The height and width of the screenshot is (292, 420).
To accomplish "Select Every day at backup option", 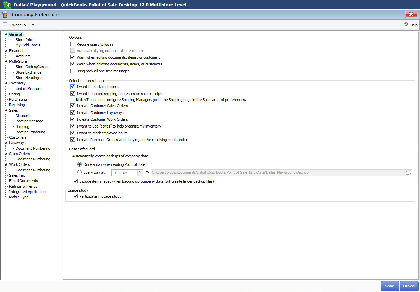I will [x=80, y=172].
